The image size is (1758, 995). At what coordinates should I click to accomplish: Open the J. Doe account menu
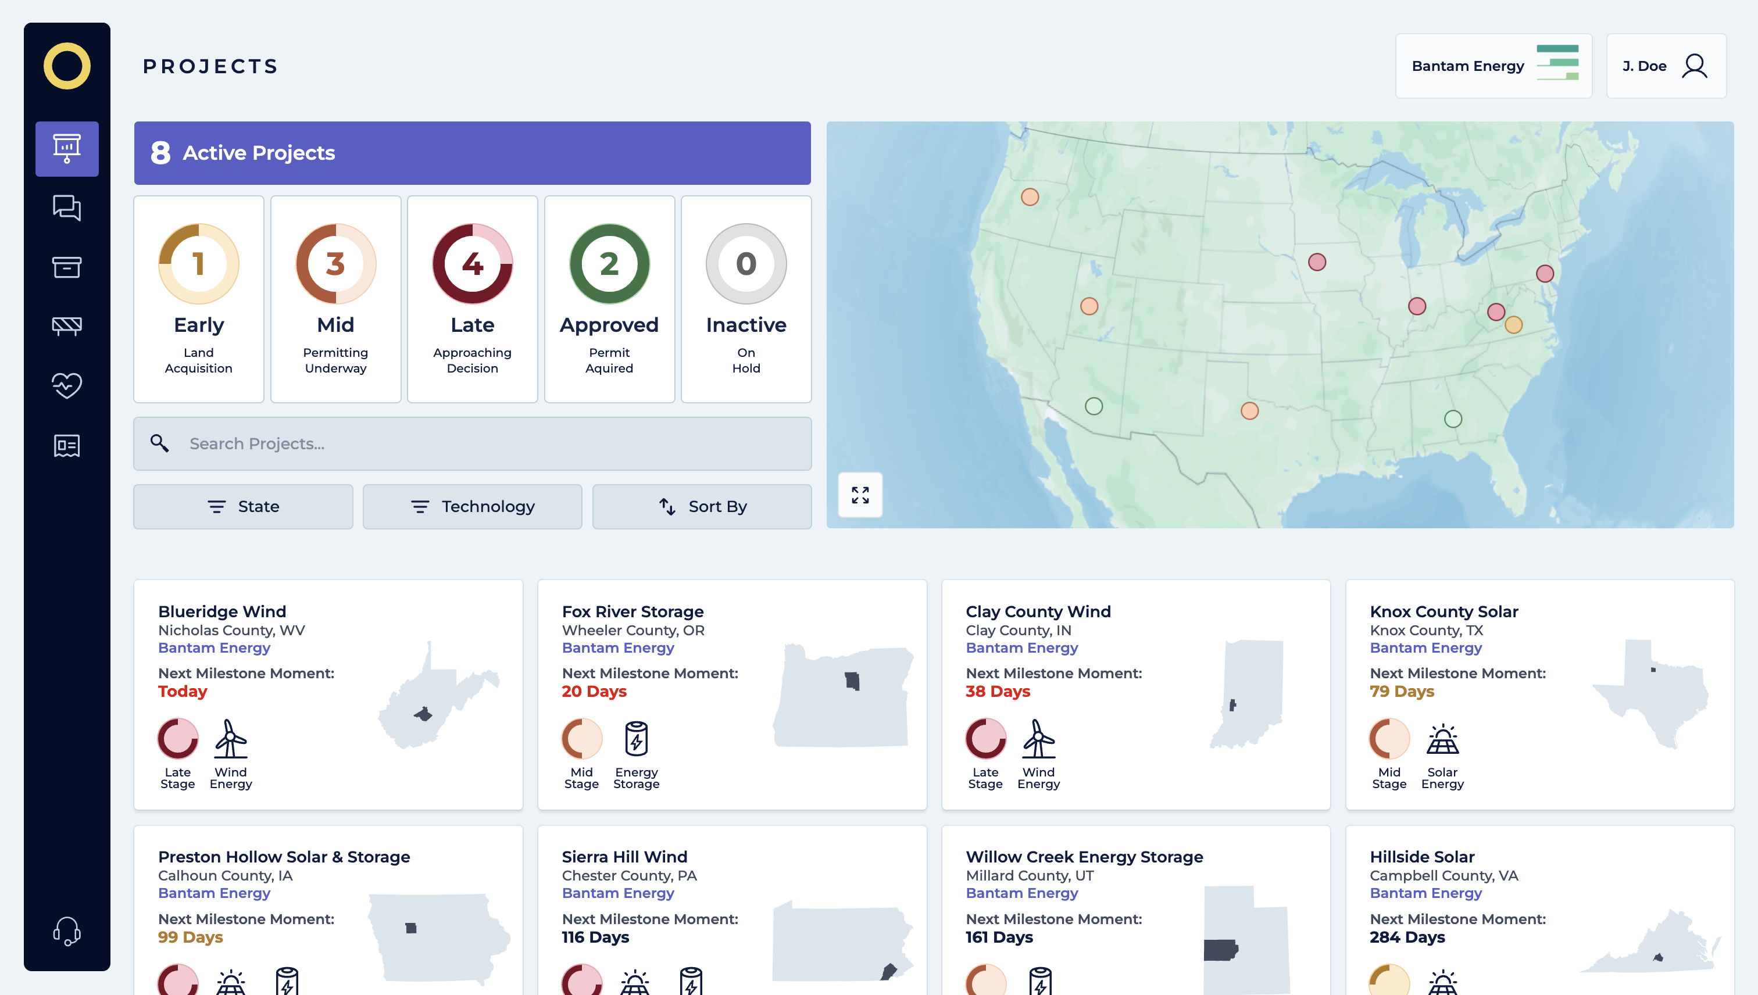[1666, 66]
